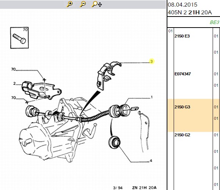Click quantity 01 next to 2150 G2
Image resolution: width=220 pixels, height=190 pixels.
[216, 135]
